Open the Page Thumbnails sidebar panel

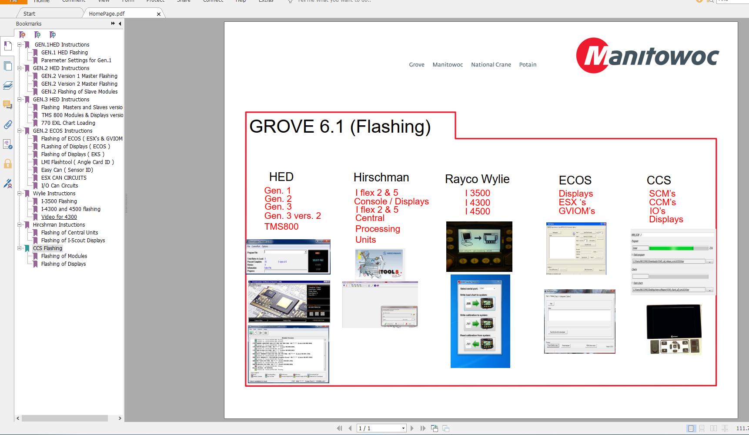[7, 66]
